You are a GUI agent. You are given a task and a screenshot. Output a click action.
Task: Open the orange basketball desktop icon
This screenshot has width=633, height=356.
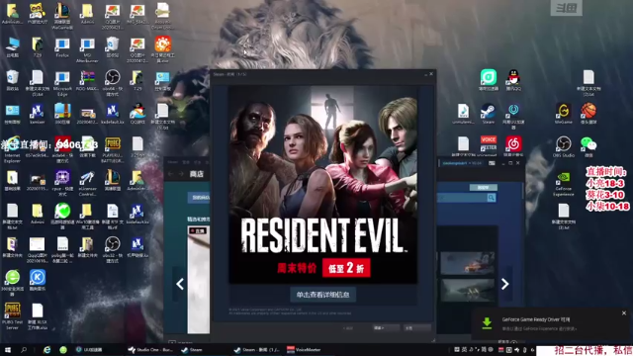coord(588,113)
